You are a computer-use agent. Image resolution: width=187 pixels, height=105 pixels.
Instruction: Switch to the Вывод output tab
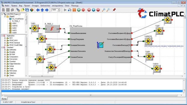(4, 99)
